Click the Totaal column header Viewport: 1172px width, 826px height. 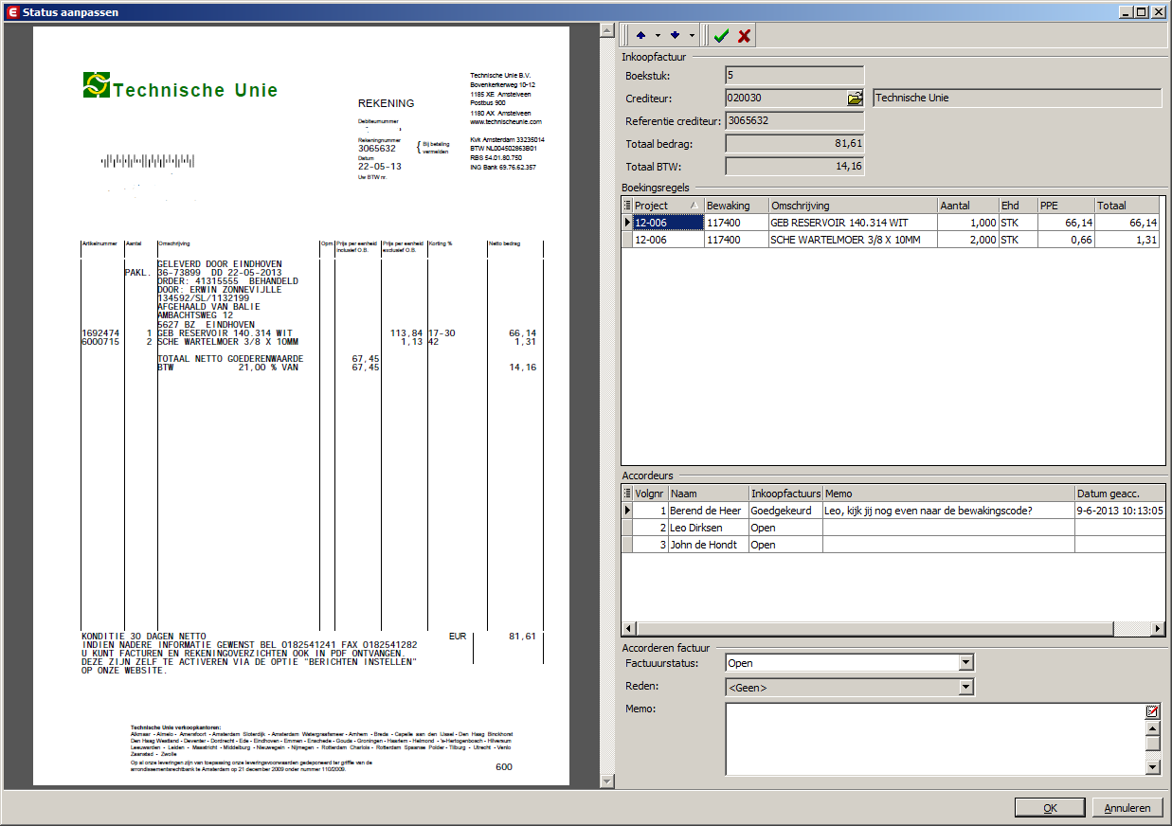(x=1127, y=206)
